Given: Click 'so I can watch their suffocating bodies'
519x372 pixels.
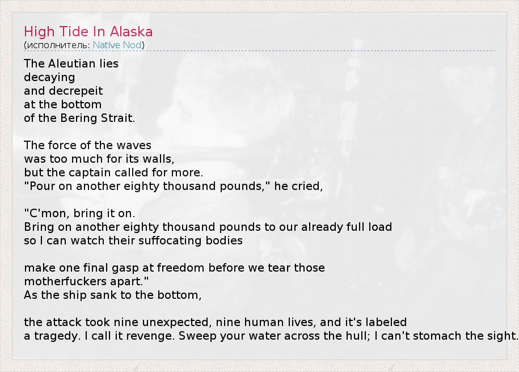Looking at the screenshot, I should click(133, 240).
